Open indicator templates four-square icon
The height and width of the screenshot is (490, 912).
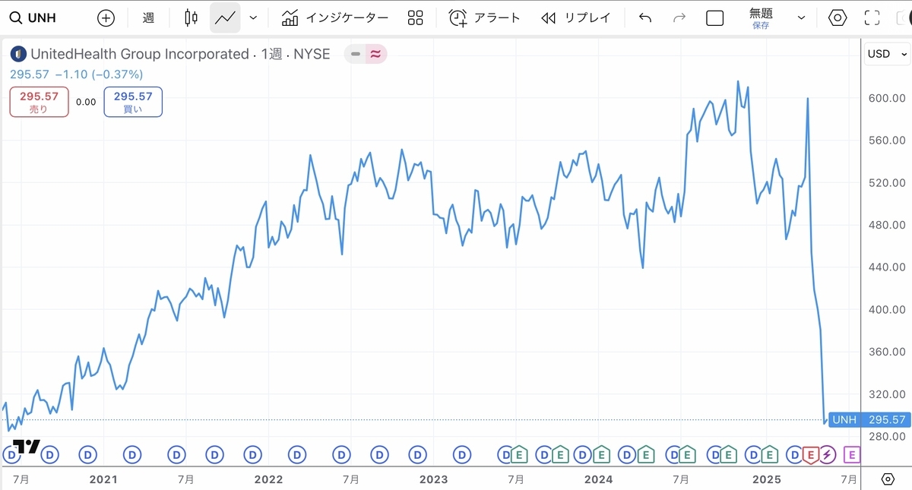tap(415, 17)
